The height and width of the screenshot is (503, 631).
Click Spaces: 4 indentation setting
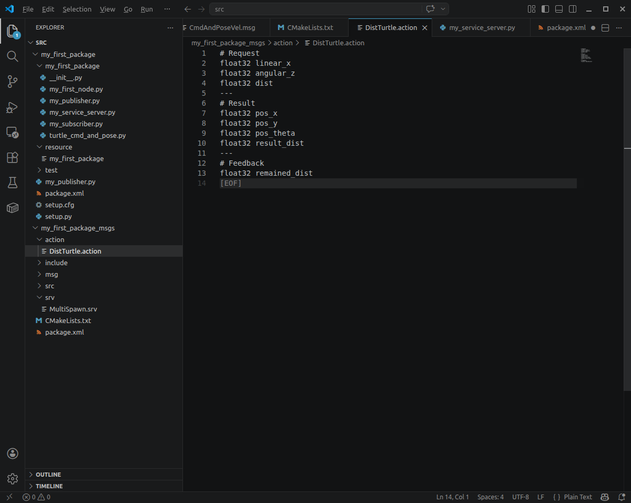491,497
